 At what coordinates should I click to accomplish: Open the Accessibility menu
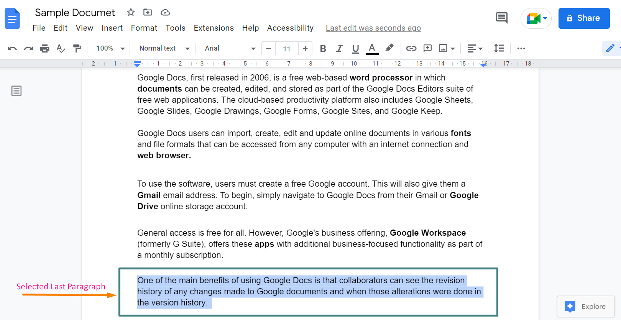(290, 28)
